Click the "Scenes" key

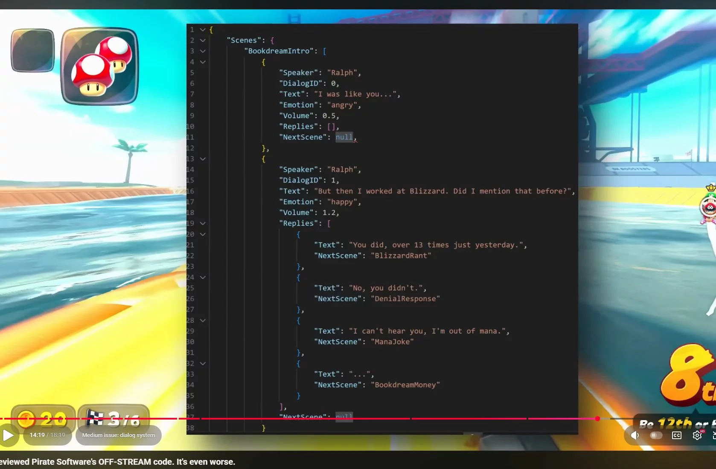pyautogui.click(x=244, y=40)
